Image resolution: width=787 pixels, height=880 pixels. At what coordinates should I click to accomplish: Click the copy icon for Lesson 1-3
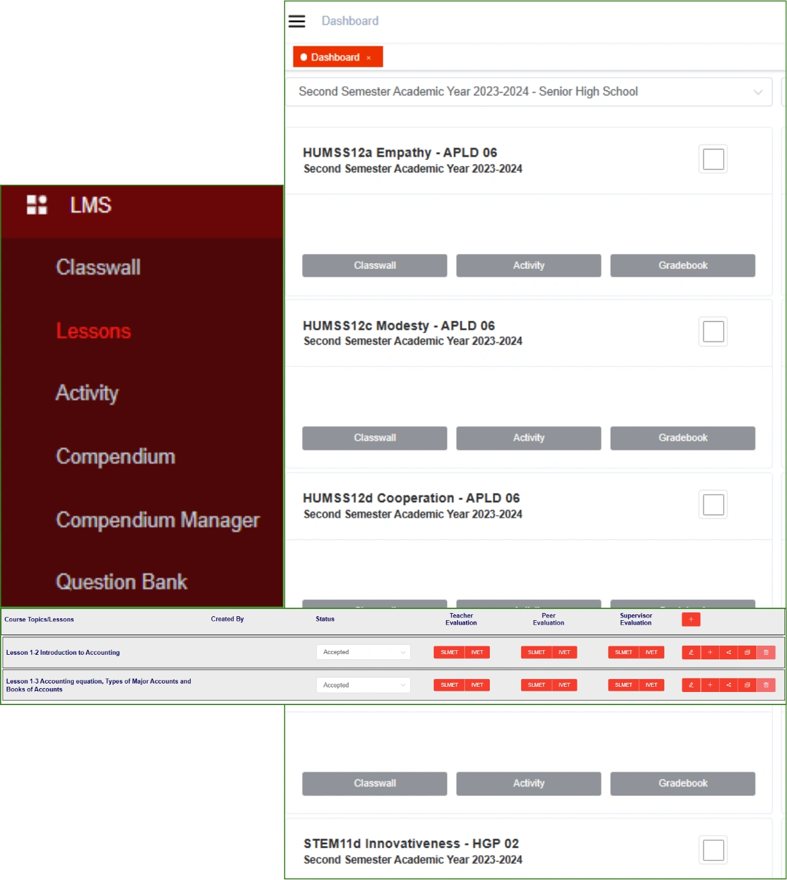point(747,685)
